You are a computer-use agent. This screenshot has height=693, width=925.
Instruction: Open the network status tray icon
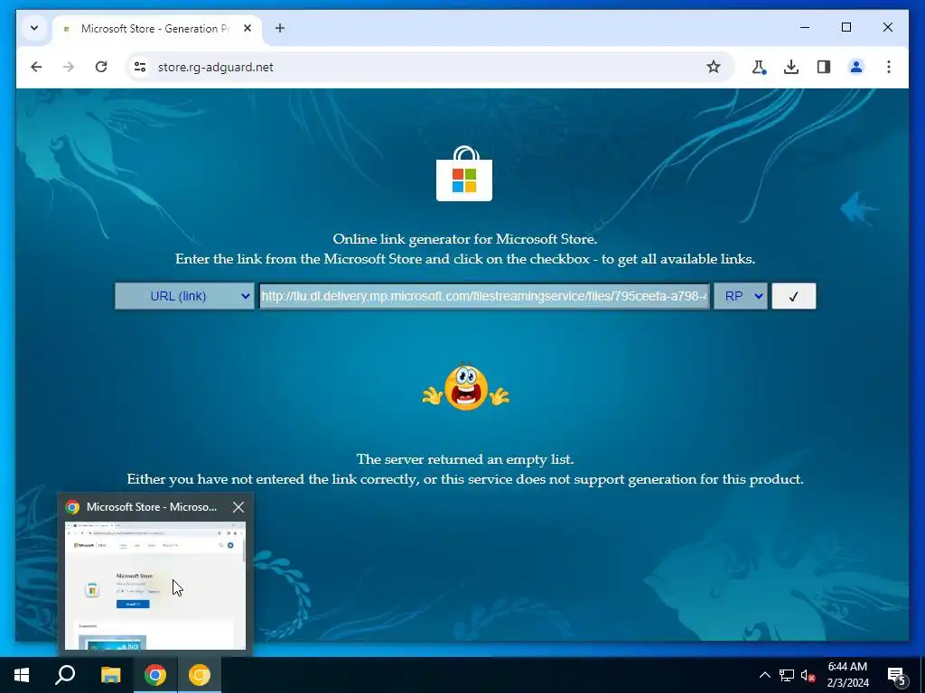coord(787,675)
